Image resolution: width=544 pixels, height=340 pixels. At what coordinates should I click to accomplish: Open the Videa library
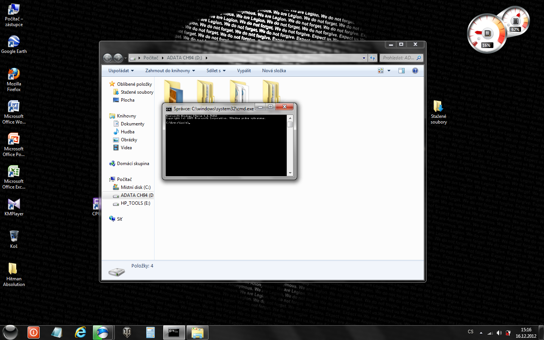point(123,148)
